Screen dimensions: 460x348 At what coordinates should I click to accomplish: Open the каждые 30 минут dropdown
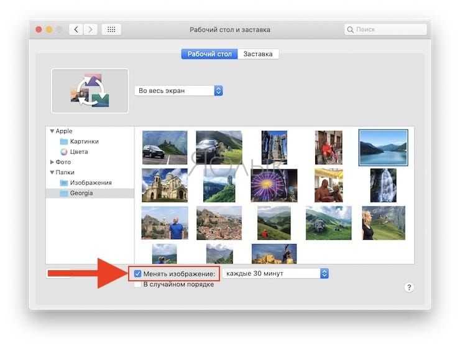[276, 273]
